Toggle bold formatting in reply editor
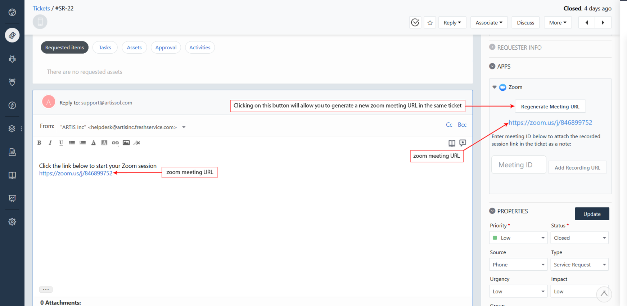 tap(39, 143)
